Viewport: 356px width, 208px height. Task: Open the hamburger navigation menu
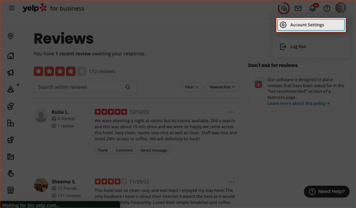tap(12, 8)
